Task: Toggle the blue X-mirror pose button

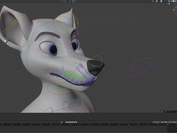Action: click(x=169, y=4)
